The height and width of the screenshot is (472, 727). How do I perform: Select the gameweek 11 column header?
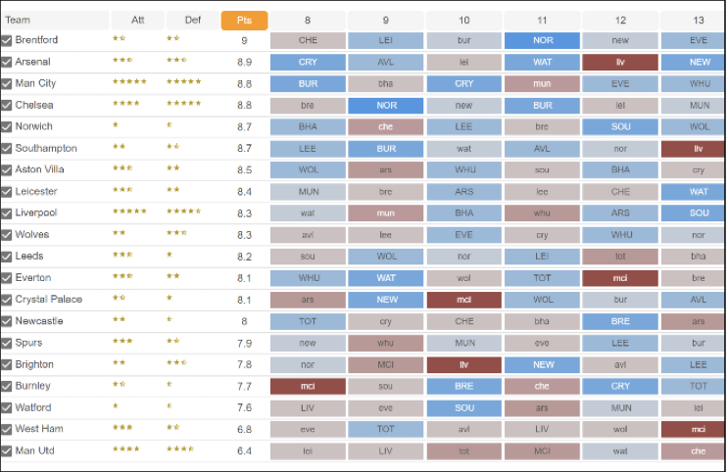click(543, 20)
